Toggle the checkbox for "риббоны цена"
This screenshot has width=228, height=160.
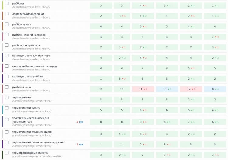[7, 87]
